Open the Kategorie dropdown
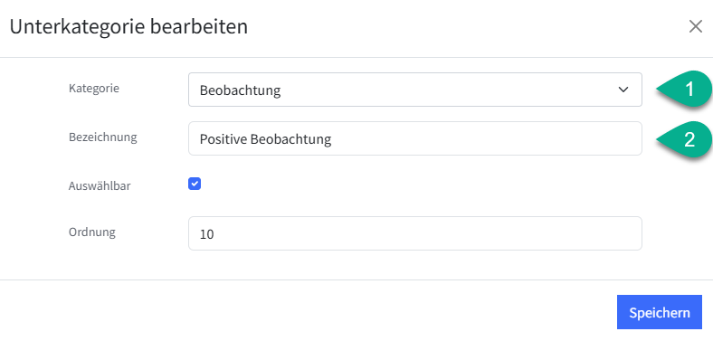713x341 pixels. [x=415, y=90]
